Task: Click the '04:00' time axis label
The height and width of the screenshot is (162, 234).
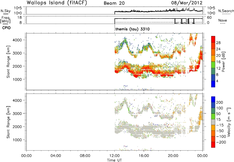Action: [56, 156]
